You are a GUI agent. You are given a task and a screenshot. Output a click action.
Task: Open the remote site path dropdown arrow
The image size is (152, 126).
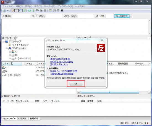[150, 38]
